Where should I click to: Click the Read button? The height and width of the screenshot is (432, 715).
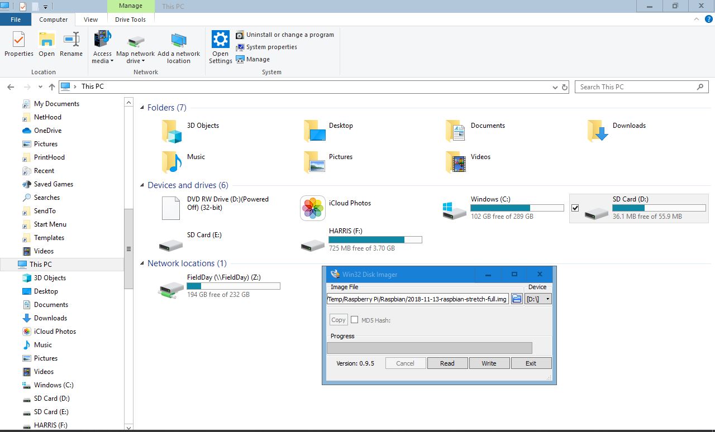click(x=447, y=363)
